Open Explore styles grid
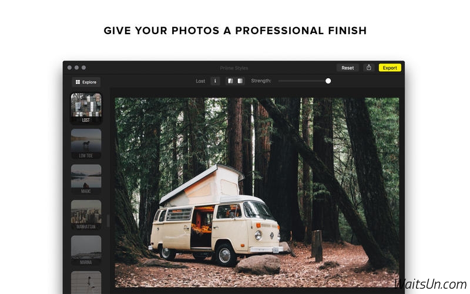The width and height of the screenshot is (470, 294). [x=86, y=82]
